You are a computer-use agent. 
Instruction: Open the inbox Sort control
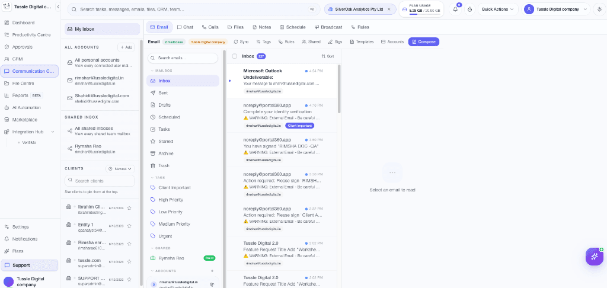[x=327, y=56]
